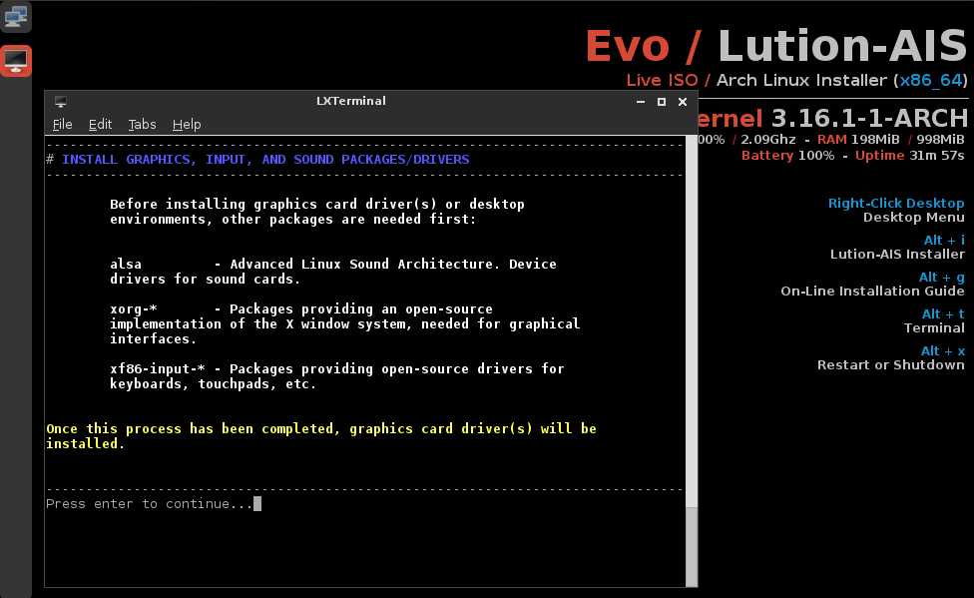Click the 'Uptime 31m 57s' desktop readout
The height and width of the screenshot is (598, 974).
(910, 156)
